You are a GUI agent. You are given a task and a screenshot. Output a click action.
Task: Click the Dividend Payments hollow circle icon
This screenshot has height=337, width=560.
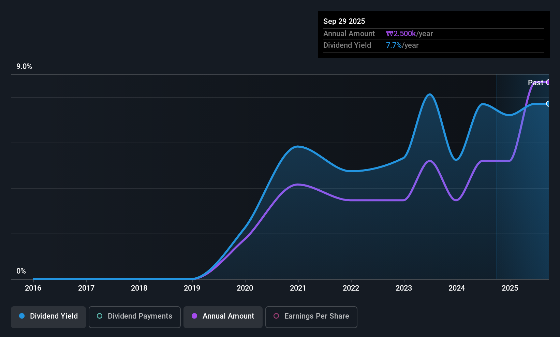(x=100, y=316)
